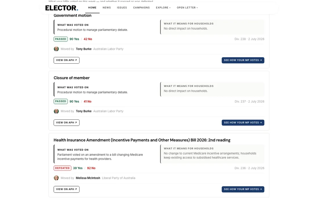Image resolution: width=318 pixels, height=198 pixels.
Task: Expand the Open Letter dropdown menu
Action: coord(187,8)
